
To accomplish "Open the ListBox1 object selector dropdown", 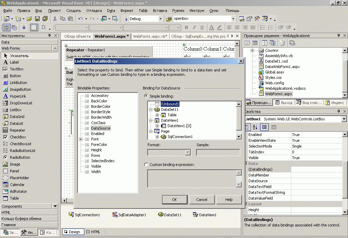I will 344,119.
